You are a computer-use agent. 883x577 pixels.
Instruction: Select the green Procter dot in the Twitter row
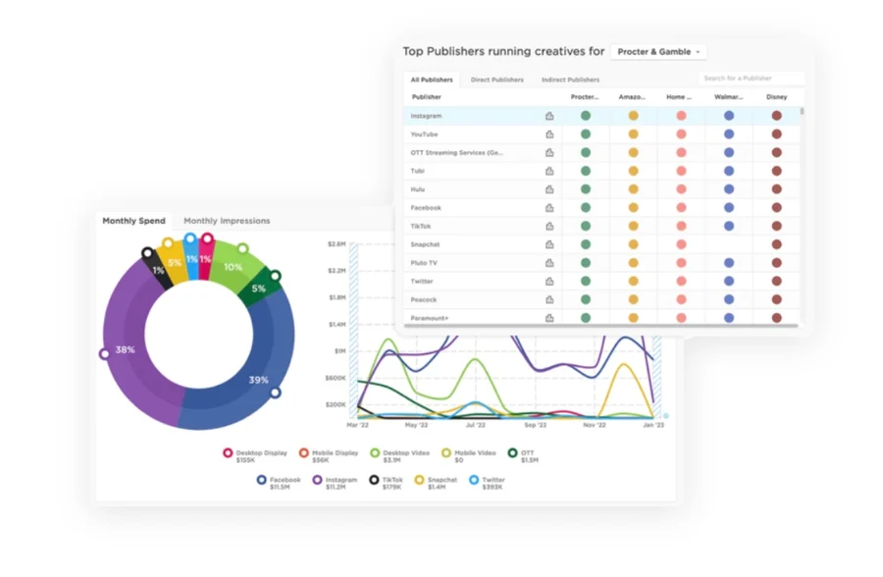586,282
